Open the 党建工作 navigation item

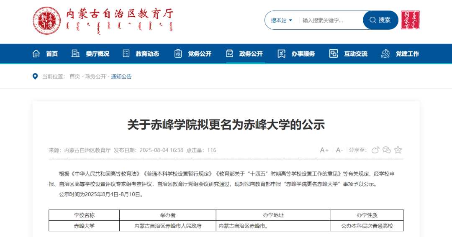pos(400,54)
